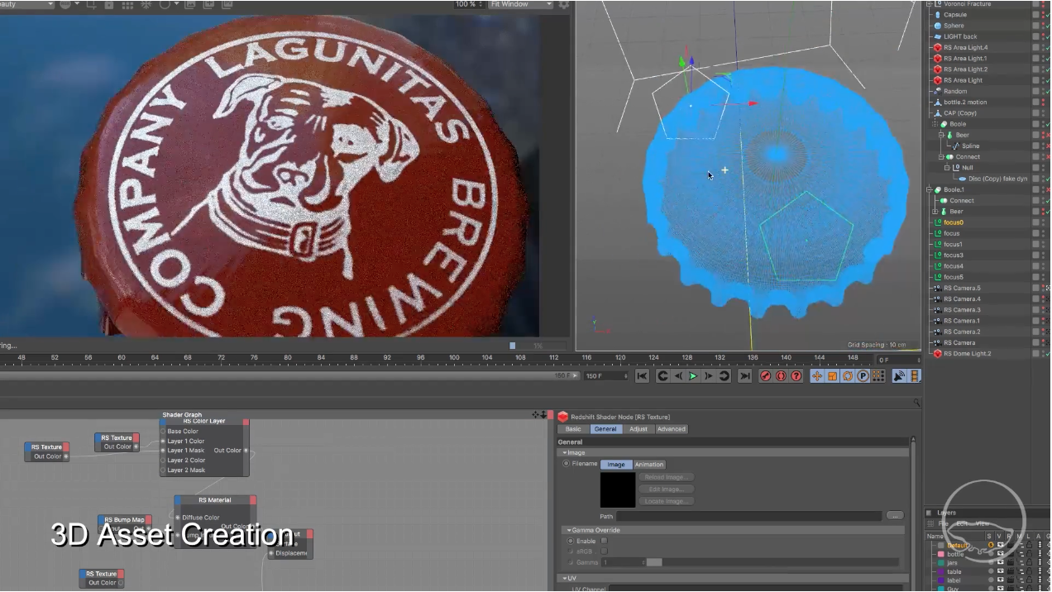Viewport: 1052px width, 592px height.
Task: Click the Random effector icon
Action: point(937,92)
